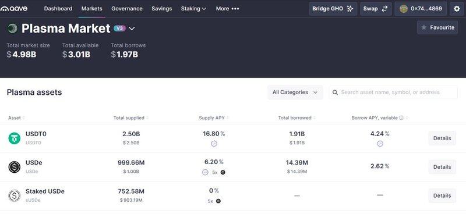
Task: Sort by Borrow APY, variable column
Action: coord(380,118)
